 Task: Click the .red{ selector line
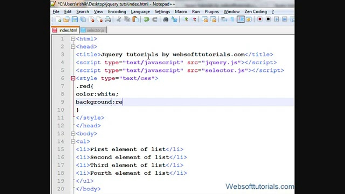tap(84, 86)
